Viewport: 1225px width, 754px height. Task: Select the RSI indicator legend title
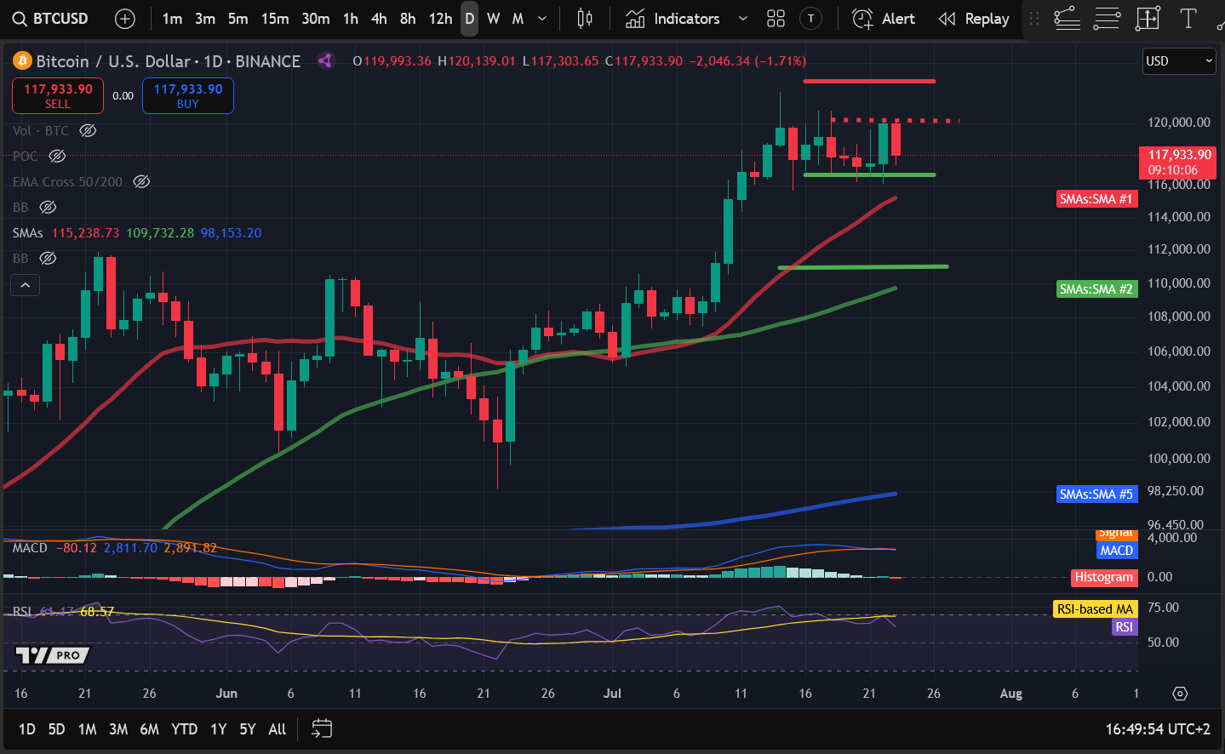(22, 611)
